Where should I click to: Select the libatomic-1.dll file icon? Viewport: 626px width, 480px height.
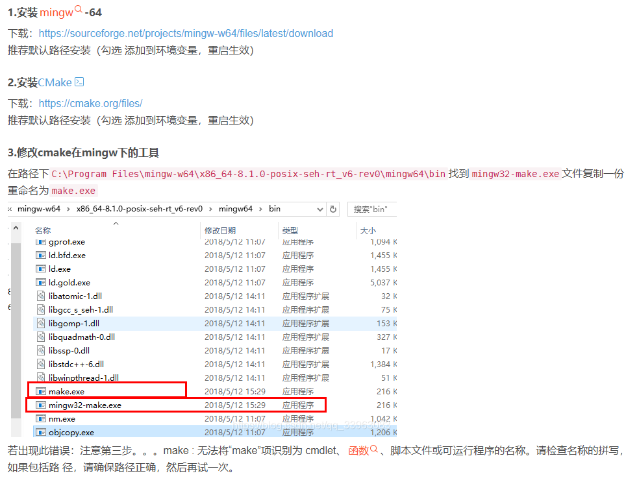41,296
